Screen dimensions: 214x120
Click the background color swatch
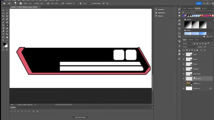tap(6, 46)
